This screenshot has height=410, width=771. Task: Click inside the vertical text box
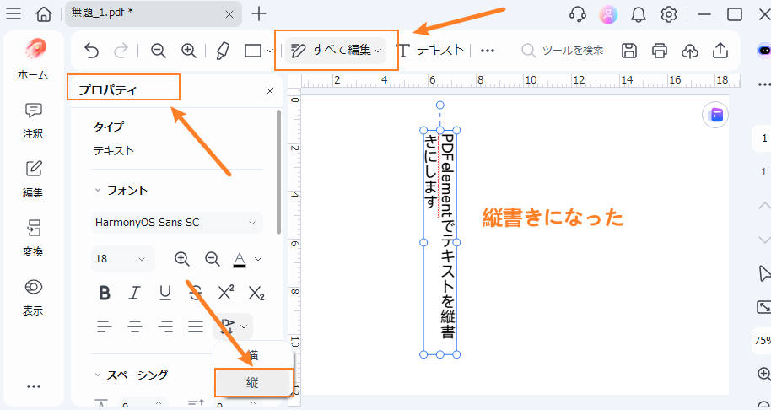439,242
